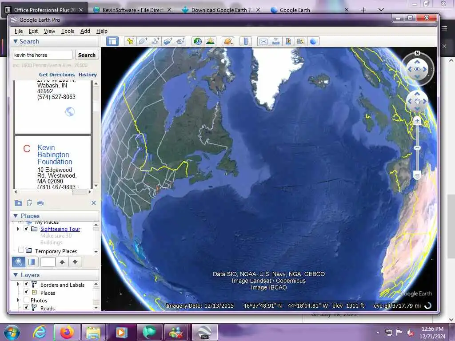Open the Edit menu

pos(33,31)
